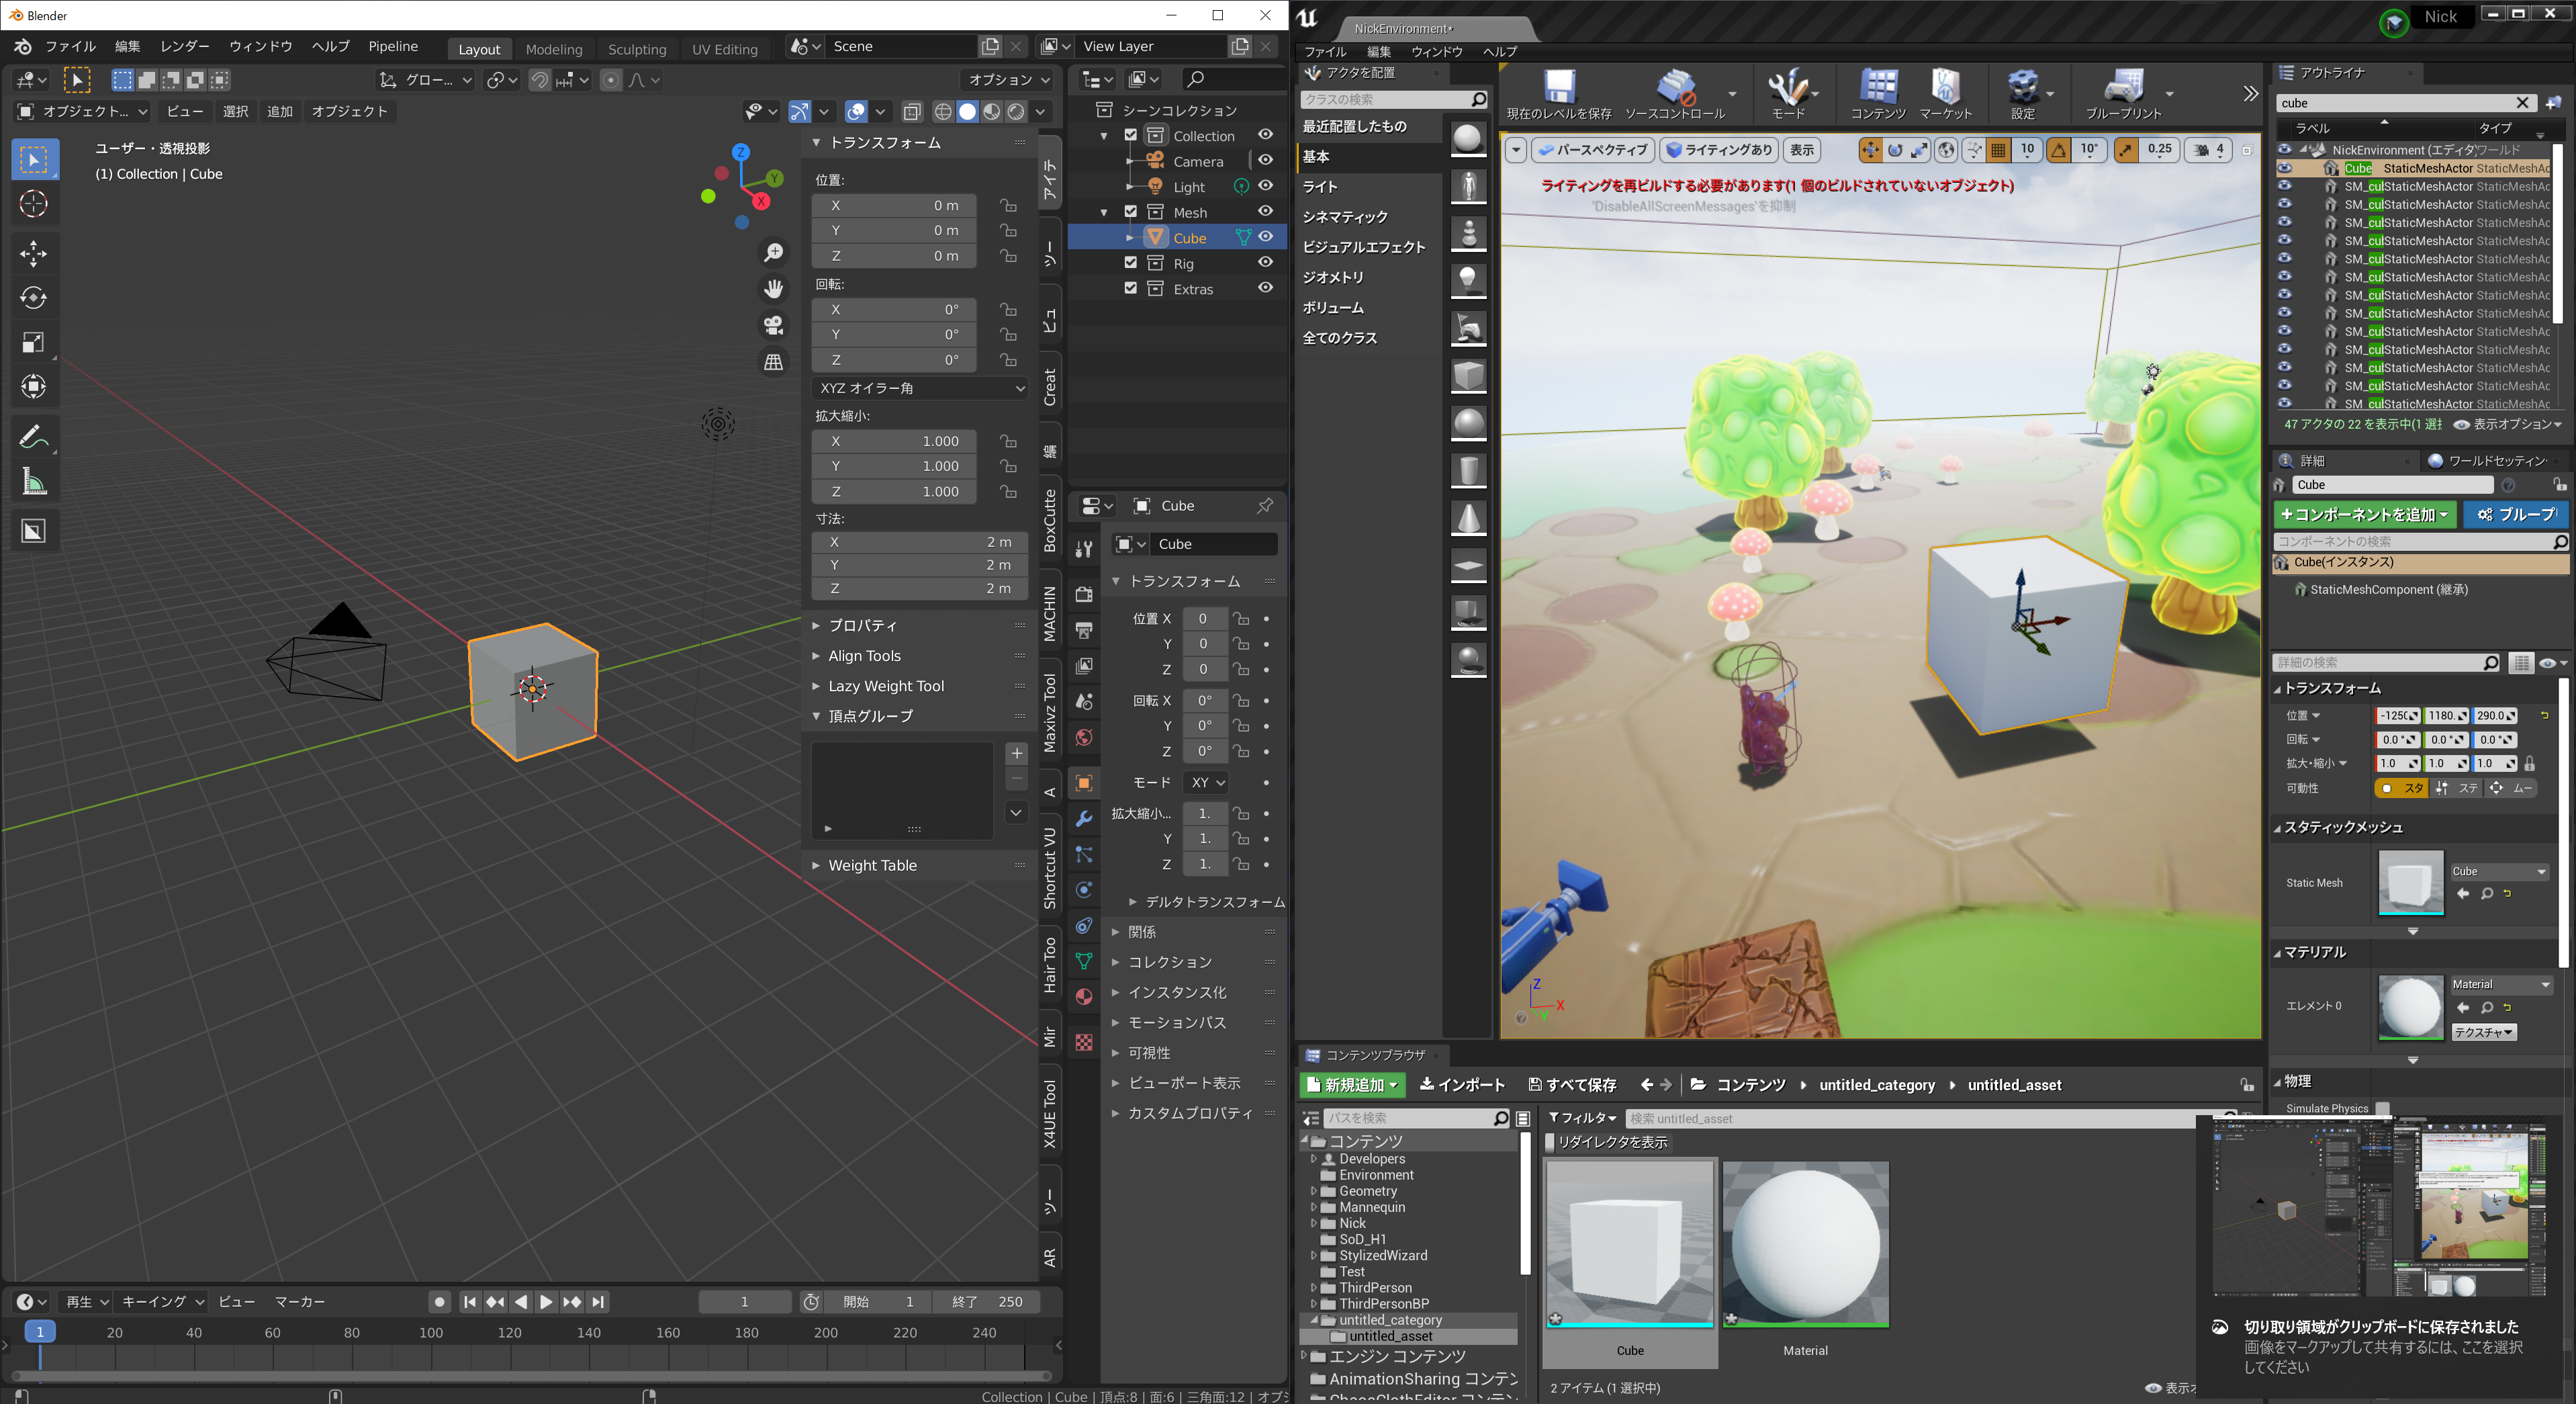Click the Material sphere swatch under エレメント 0
The image size is (2576, 1404).
2410,1007
